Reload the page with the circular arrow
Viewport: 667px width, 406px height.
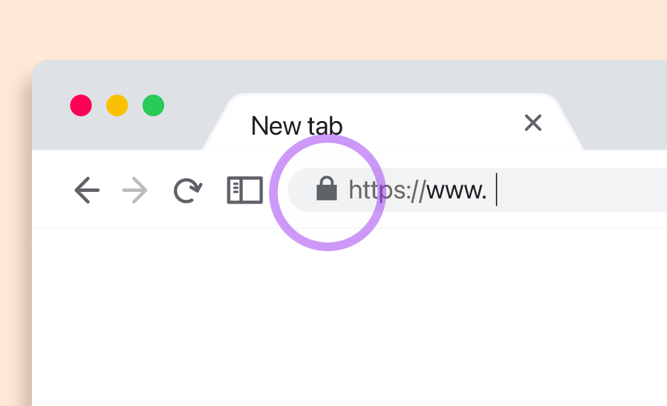pyautogui.click(x=188, y=190)
